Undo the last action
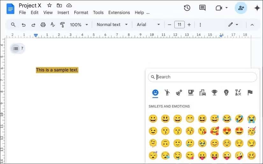The image size is (263, 164). point(24,25)
